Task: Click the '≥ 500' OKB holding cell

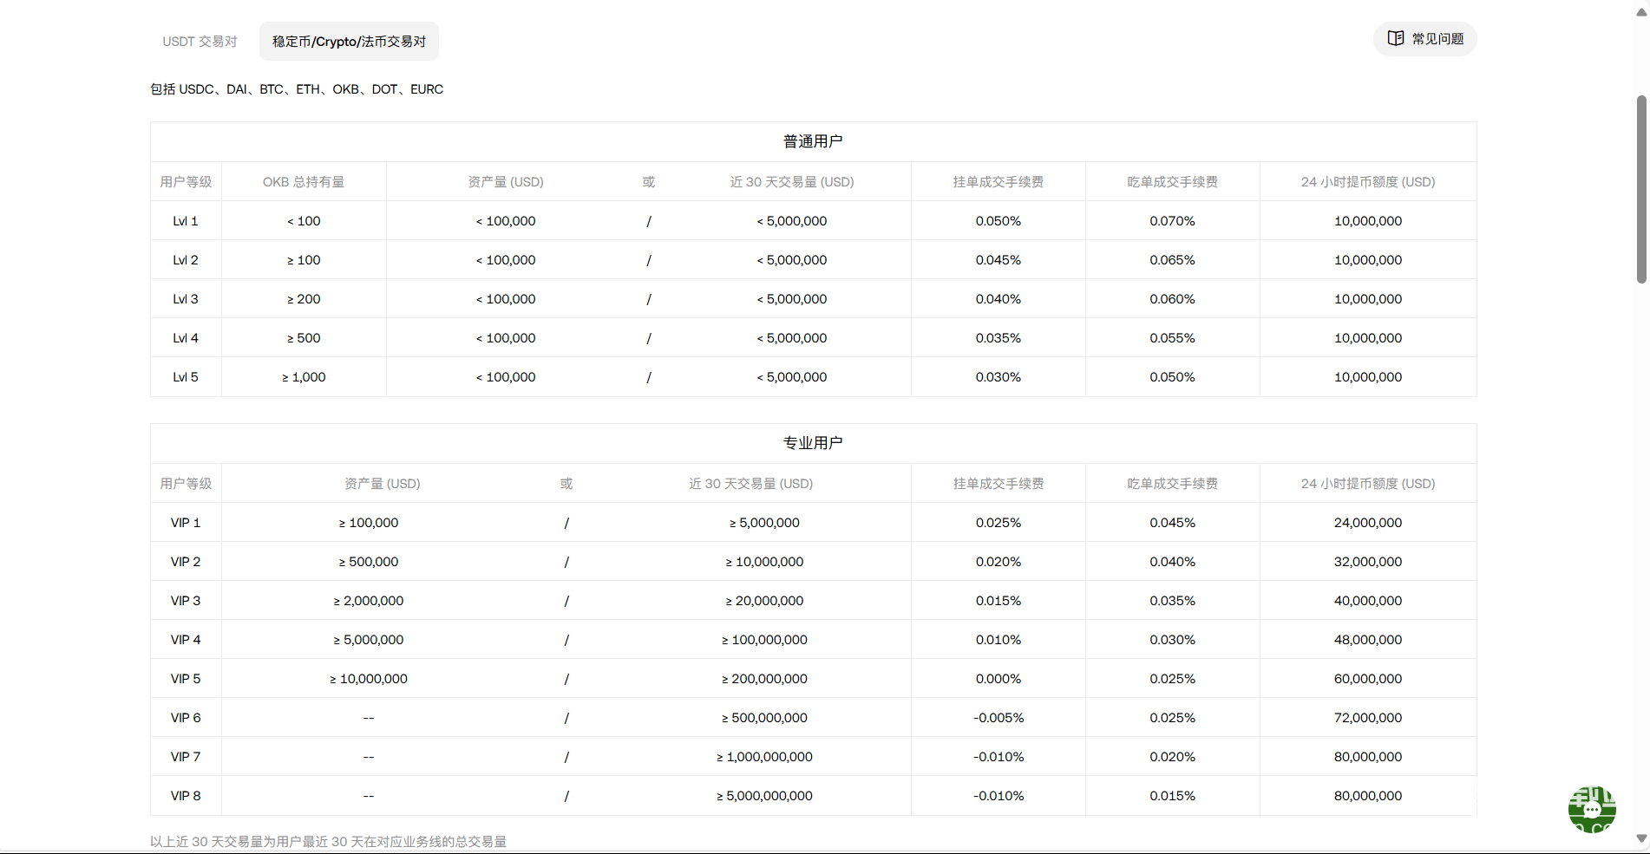Action: tap(304, 338)
